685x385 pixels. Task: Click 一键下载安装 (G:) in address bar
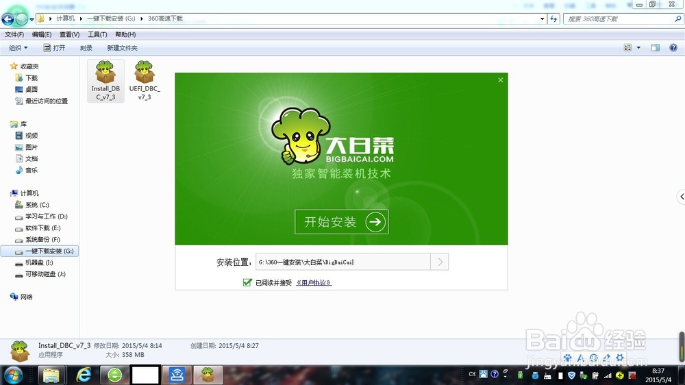point(111,18)
